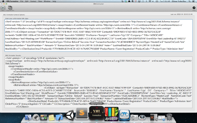Open the Apple menu
197x123 pixels.
pos(3,1)
